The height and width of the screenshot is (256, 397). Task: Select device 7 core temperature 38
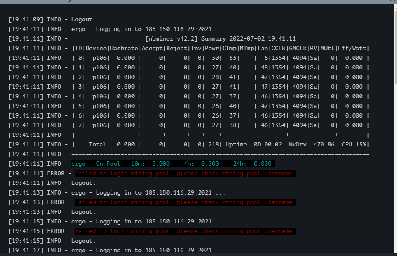(233, 125)
